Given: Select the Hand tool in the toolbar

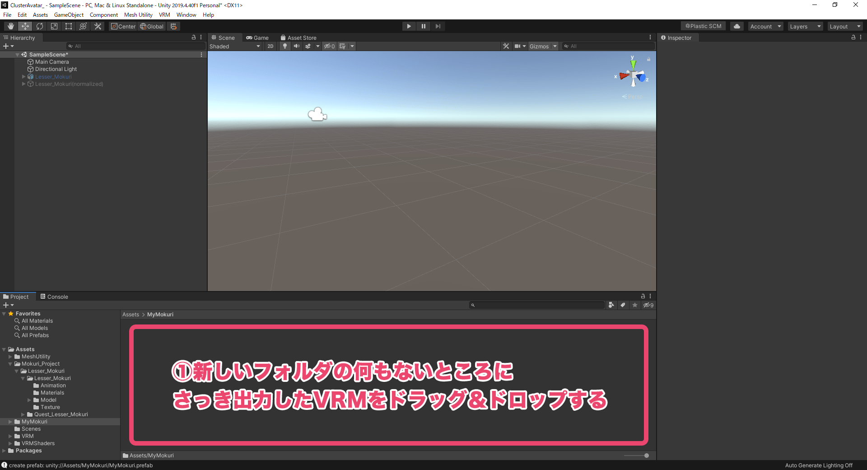Looking at the screenshot, I should coord(10,26).
